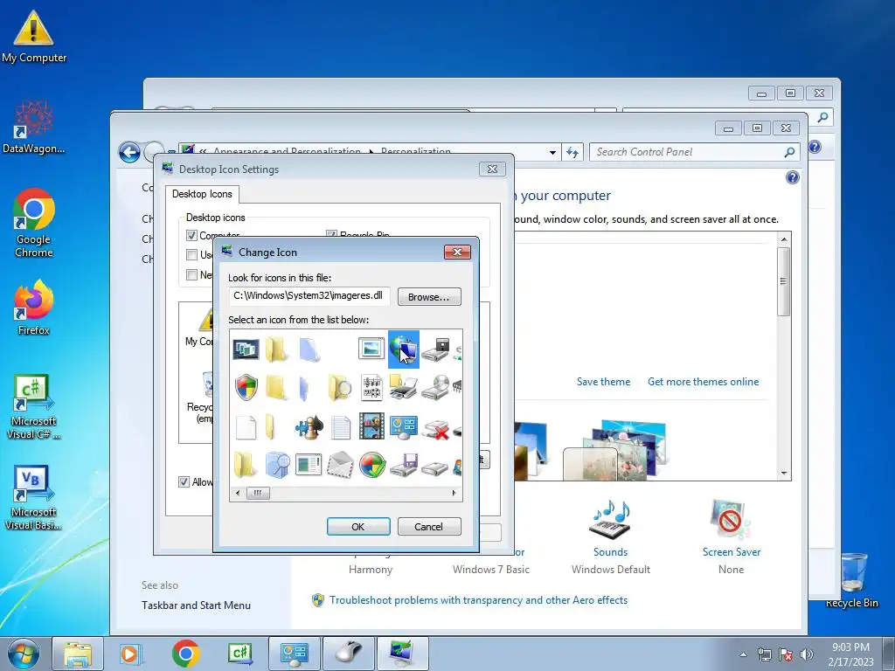This screenshot has width=895, height=671.
Task: Click the taskbar clock showing 9:03 PM
Action: [850, 654]
